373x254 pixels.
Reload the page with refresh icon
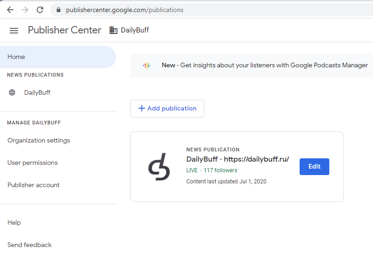coord(40,10)
